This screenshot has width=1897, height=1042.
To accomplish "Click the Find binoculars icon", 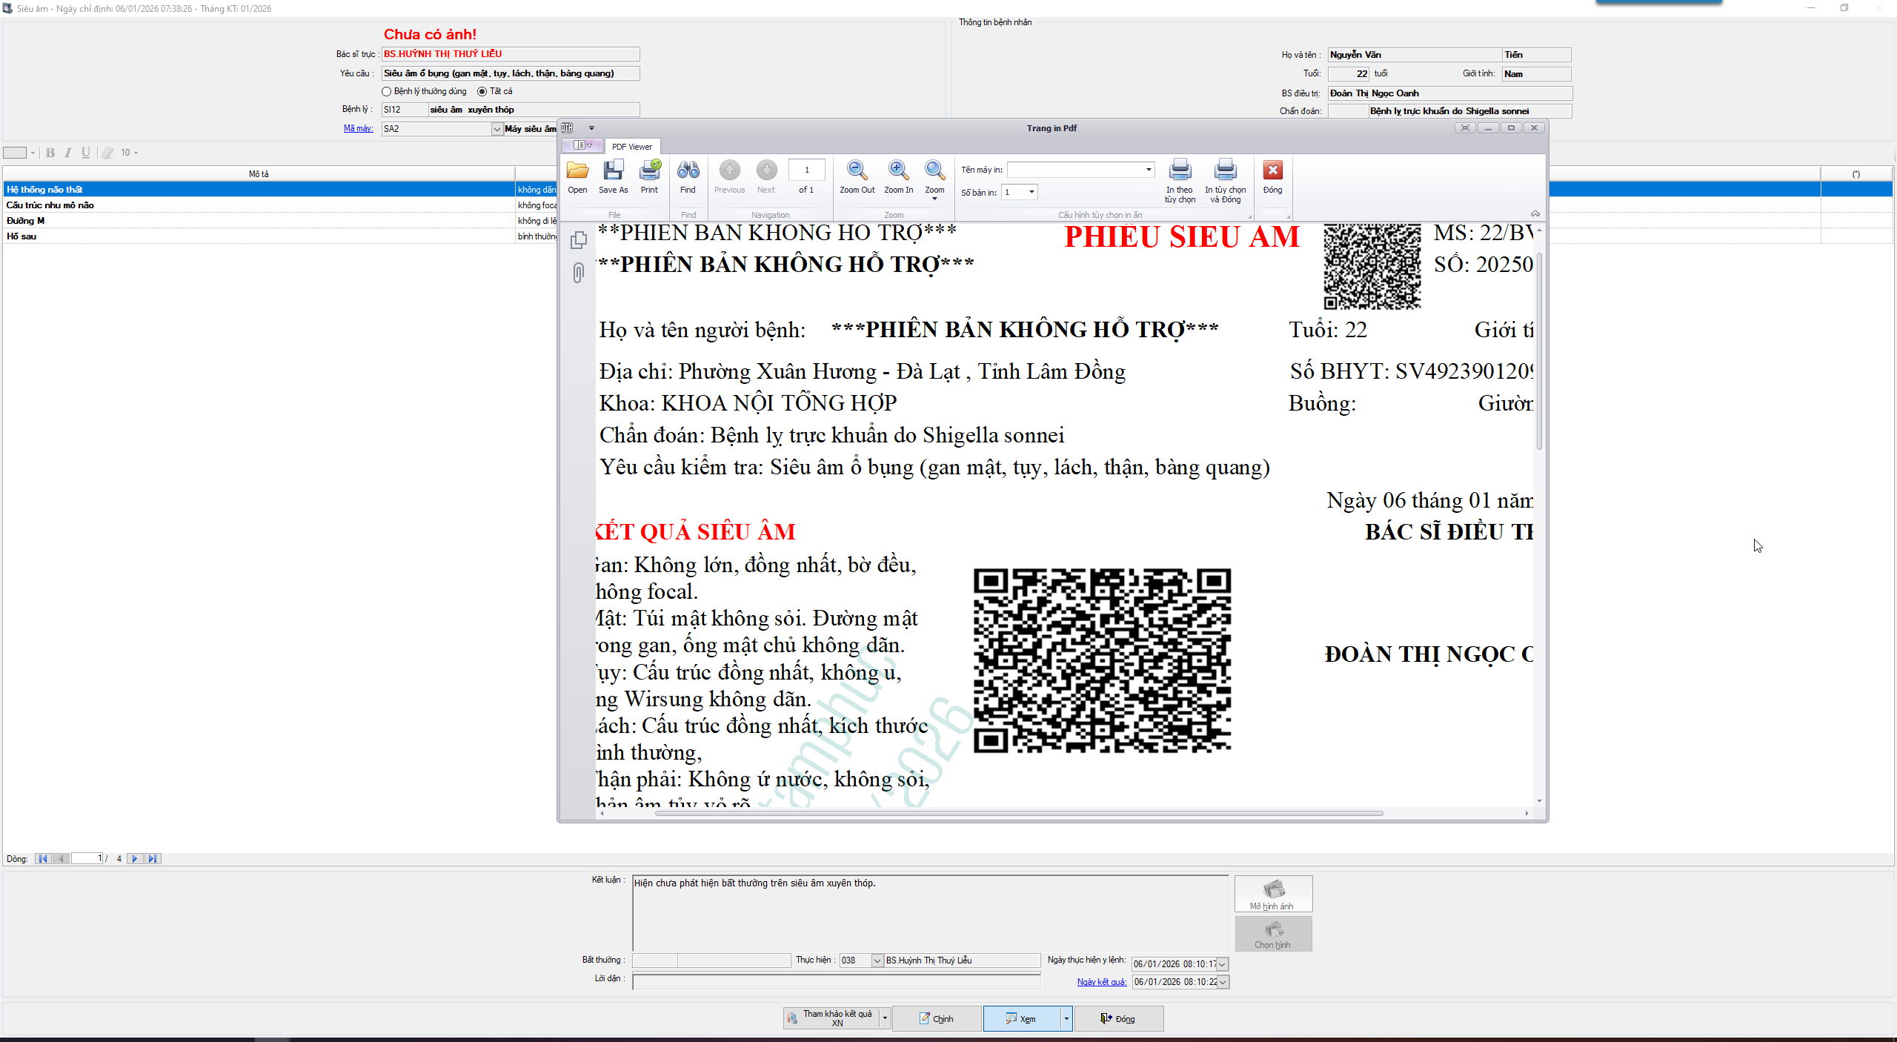I will pyautogui.click(x=688, y=172).
